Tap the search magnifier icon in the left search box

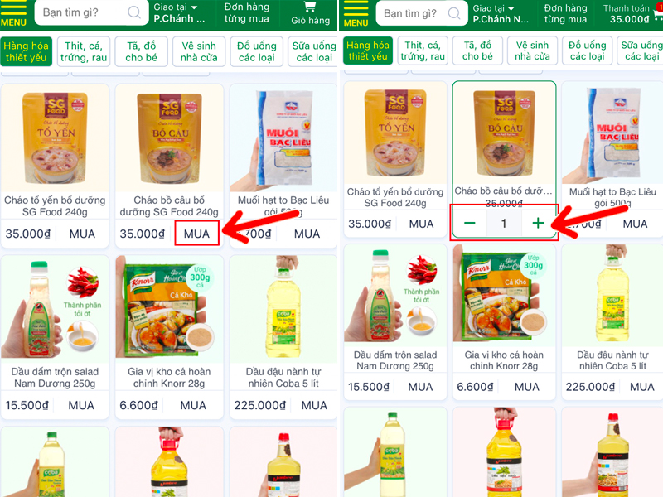(x=134, y=12)
